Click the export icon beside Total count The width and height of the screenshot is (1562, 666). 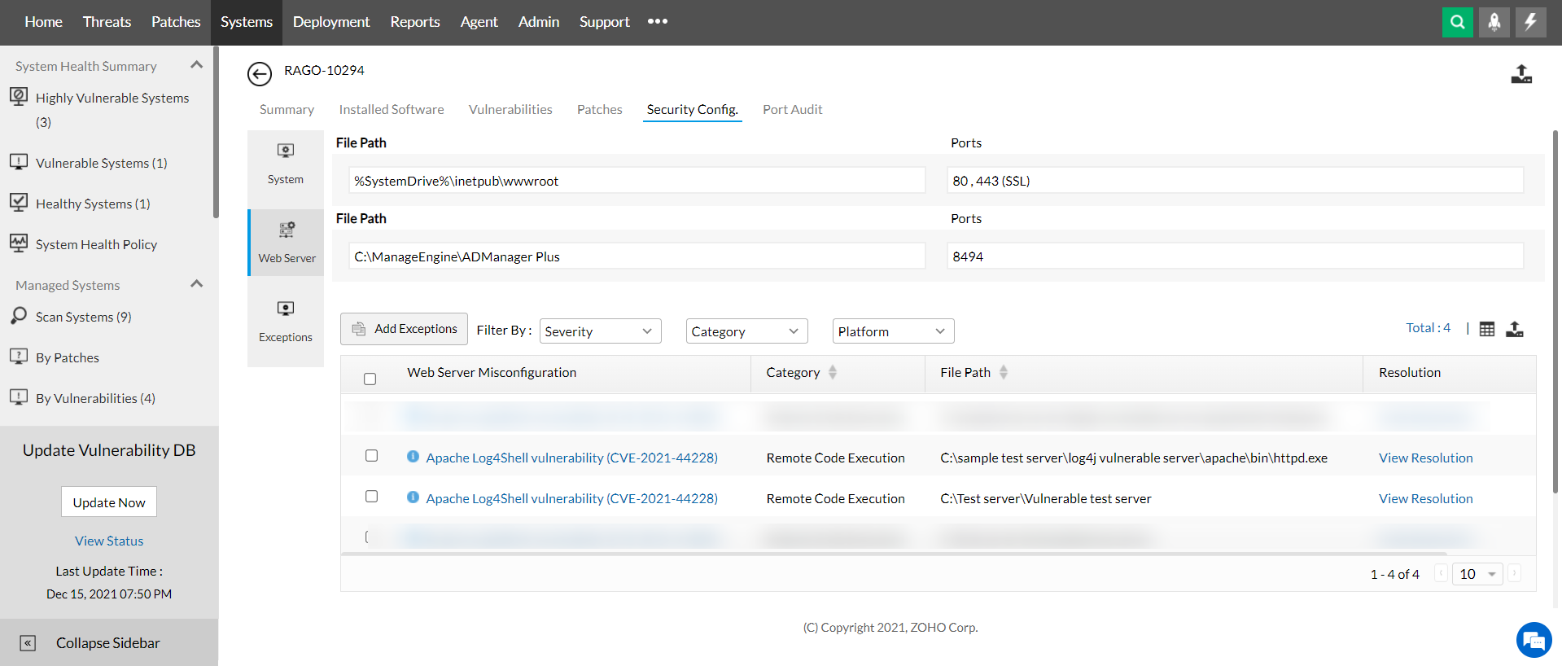point(1515,329)
